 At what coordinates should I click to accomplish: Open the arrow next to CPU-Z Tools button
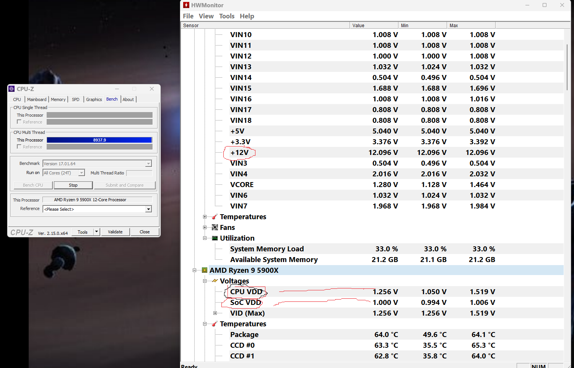click(x=97, y=232)
